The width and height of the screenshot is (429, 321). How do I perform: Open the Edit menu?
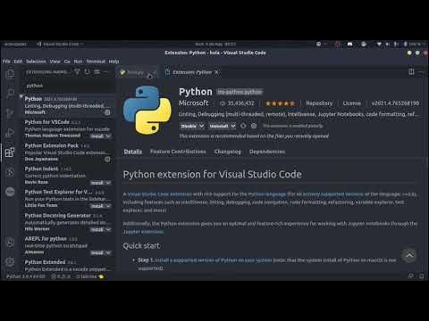18,62
